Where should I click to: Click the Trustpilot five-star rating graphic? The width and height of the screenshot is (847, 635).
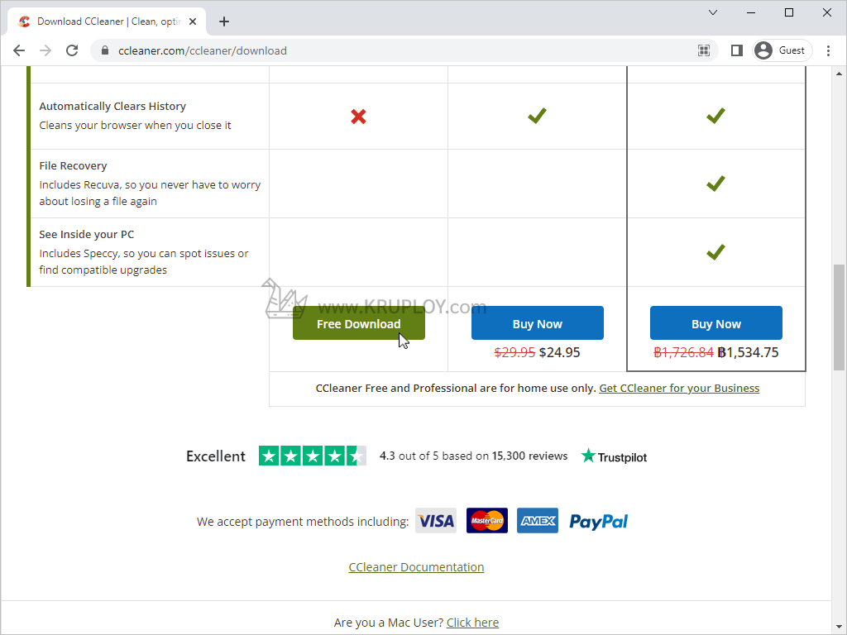[x=312, y=456]
